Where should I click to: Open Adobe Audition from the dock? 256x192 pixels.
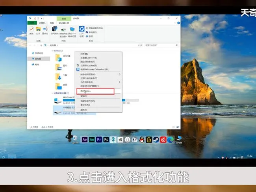pyautogui.click(x=92, y=140)
